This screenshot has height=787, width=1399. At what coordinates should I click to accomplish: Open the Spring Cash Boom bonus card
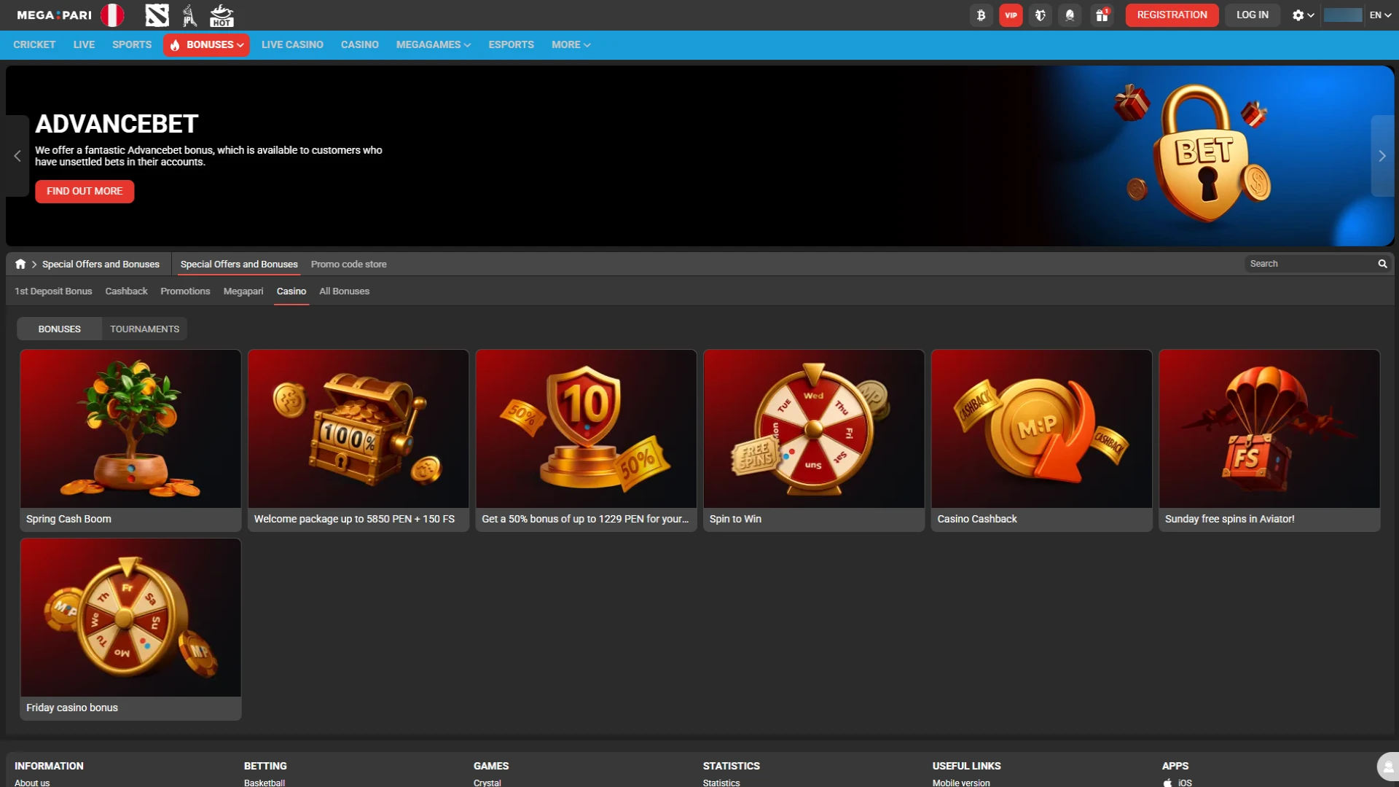point(130,441)
